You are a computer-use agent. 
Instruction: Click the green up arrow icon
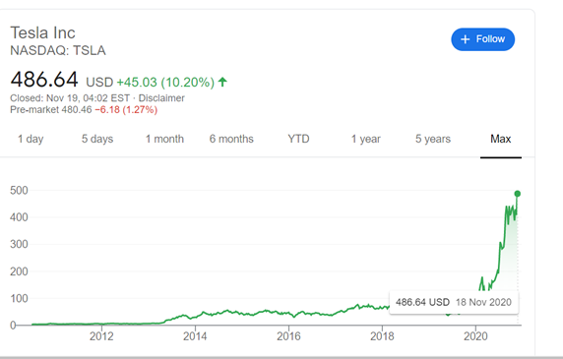click(222, 82)
